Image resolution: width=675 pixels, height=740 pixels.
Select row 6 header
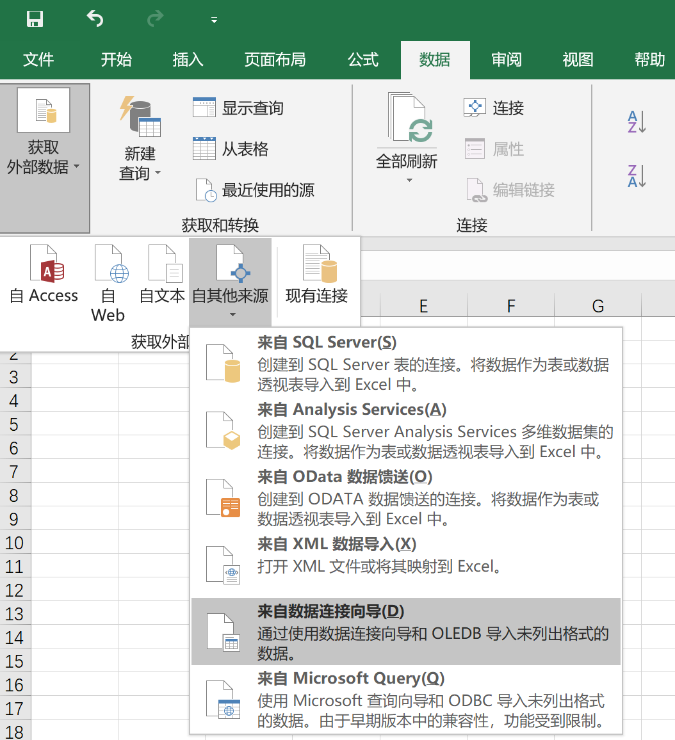click(15, 448)
